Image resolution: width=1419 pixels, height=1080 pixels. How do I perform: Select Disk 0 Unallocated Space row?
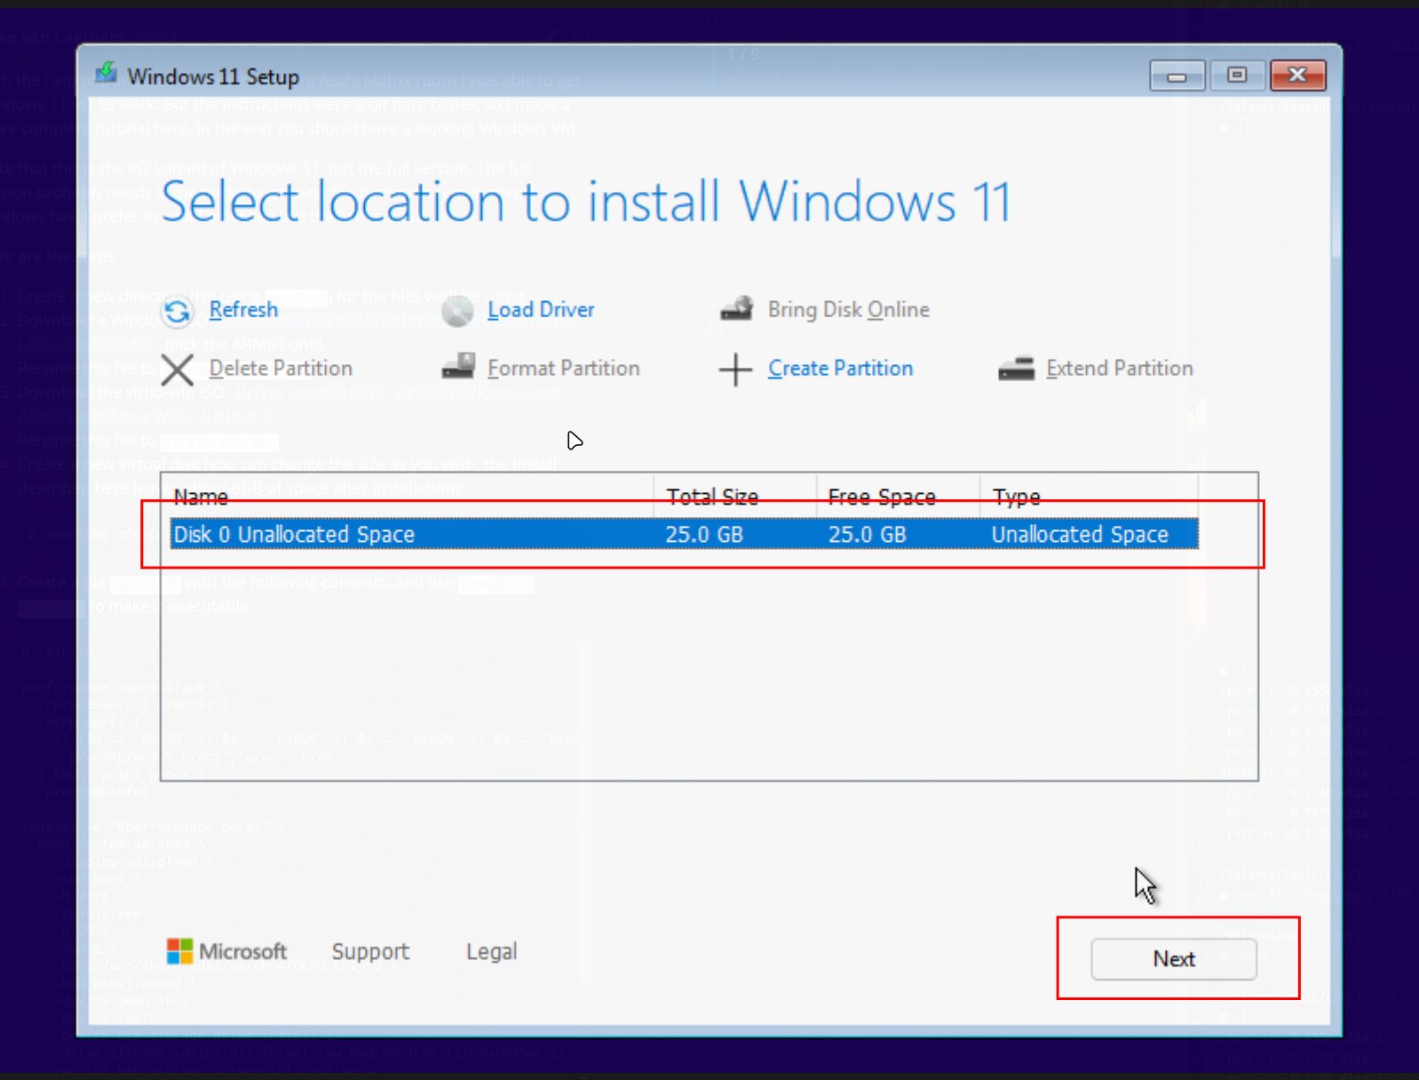684,534
